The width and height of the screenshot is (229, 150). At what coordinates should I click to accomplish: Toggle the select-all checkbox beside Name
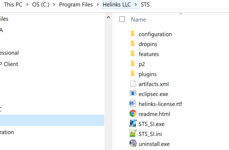(122, 19)
